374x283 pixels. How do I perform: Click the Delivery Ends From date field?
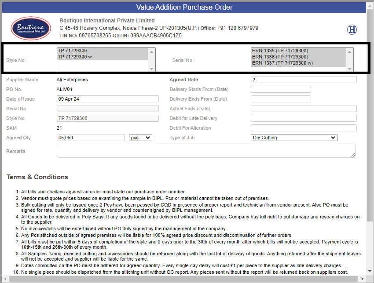pyautogui.click(x=281, y=99)
